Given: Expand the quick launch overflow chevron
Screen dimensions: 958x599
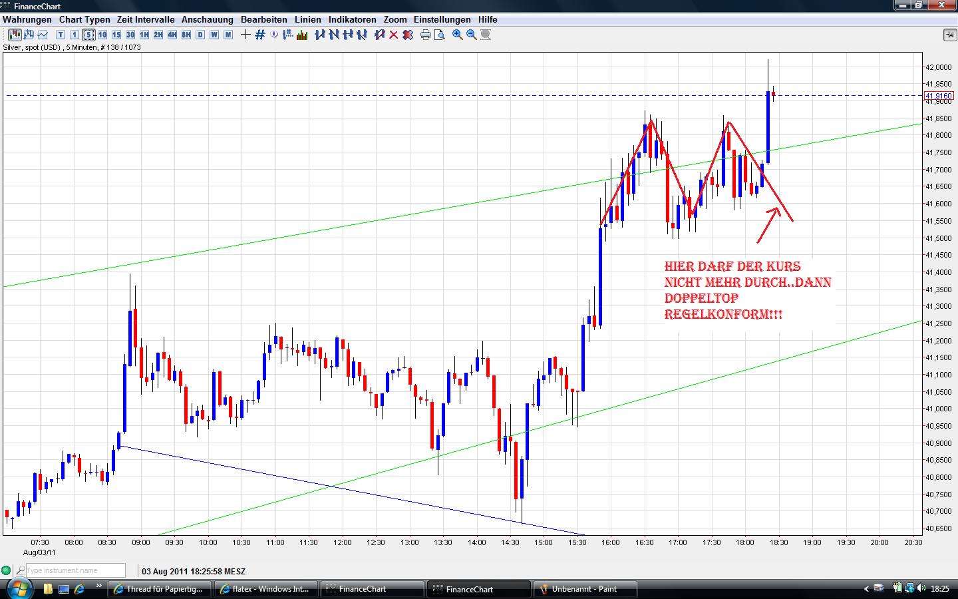Looking at the screenshot, I should (x=99, y=586).
